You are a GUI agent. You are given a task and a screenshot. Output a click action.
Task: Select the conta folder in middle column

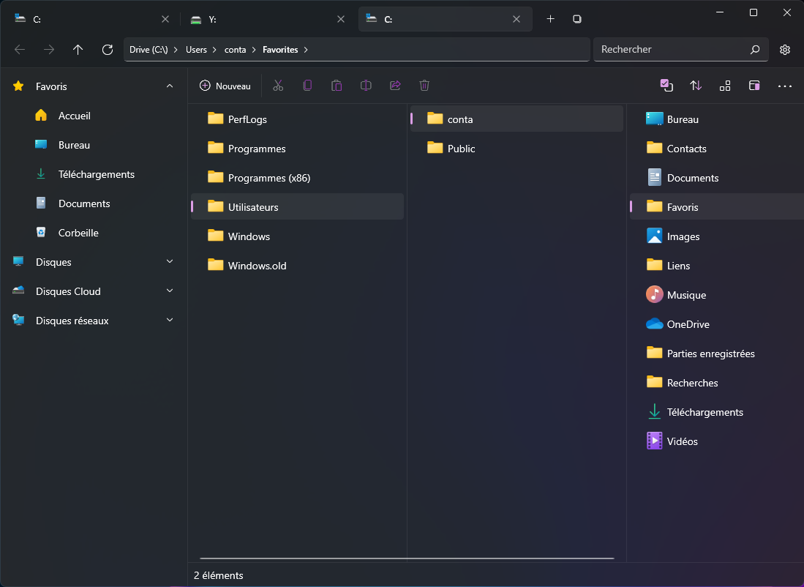[516, 119]
